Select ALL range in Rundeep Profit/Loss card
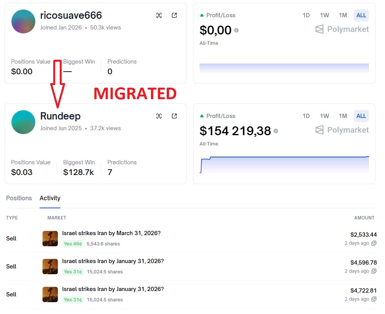The height and width of the screenshot is (314, 385). point(361,116)
